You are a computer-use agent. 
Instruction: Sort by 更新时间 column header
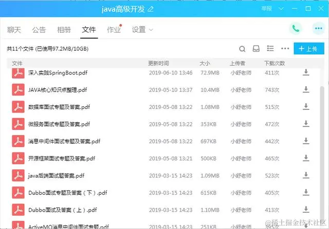pos(158,63)
